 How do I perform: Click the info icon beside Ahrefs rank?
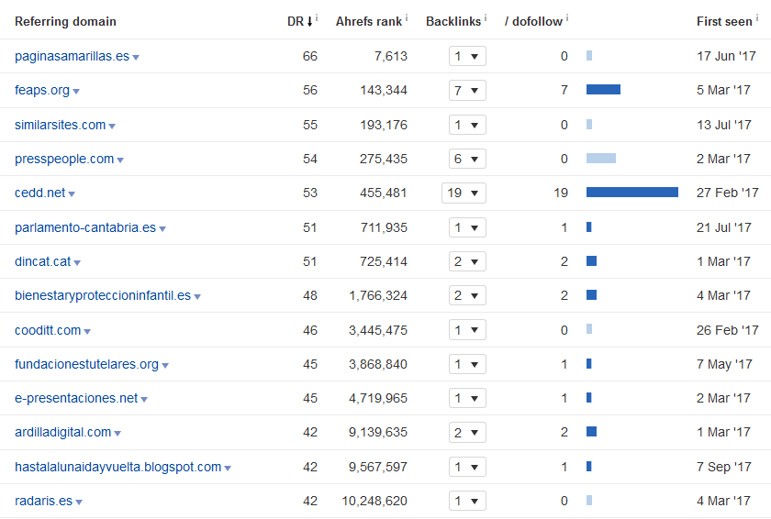(x=407, y=18)
